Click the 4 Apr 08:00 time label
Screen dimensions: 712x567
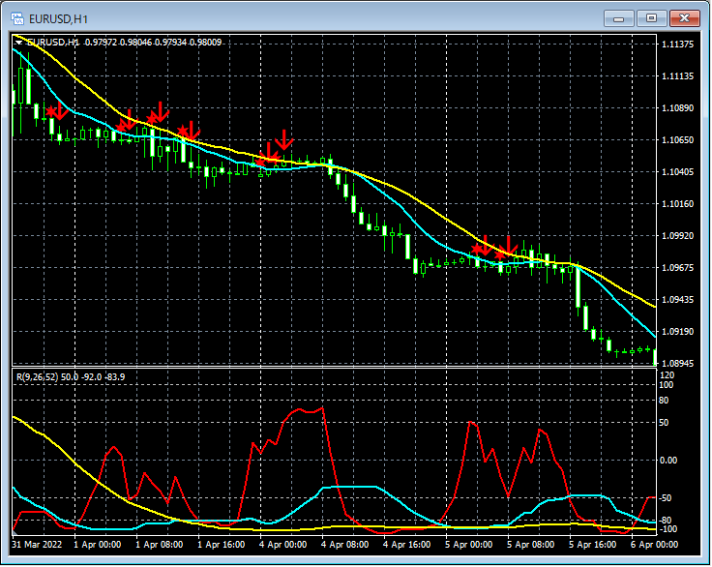click(345, 545)
